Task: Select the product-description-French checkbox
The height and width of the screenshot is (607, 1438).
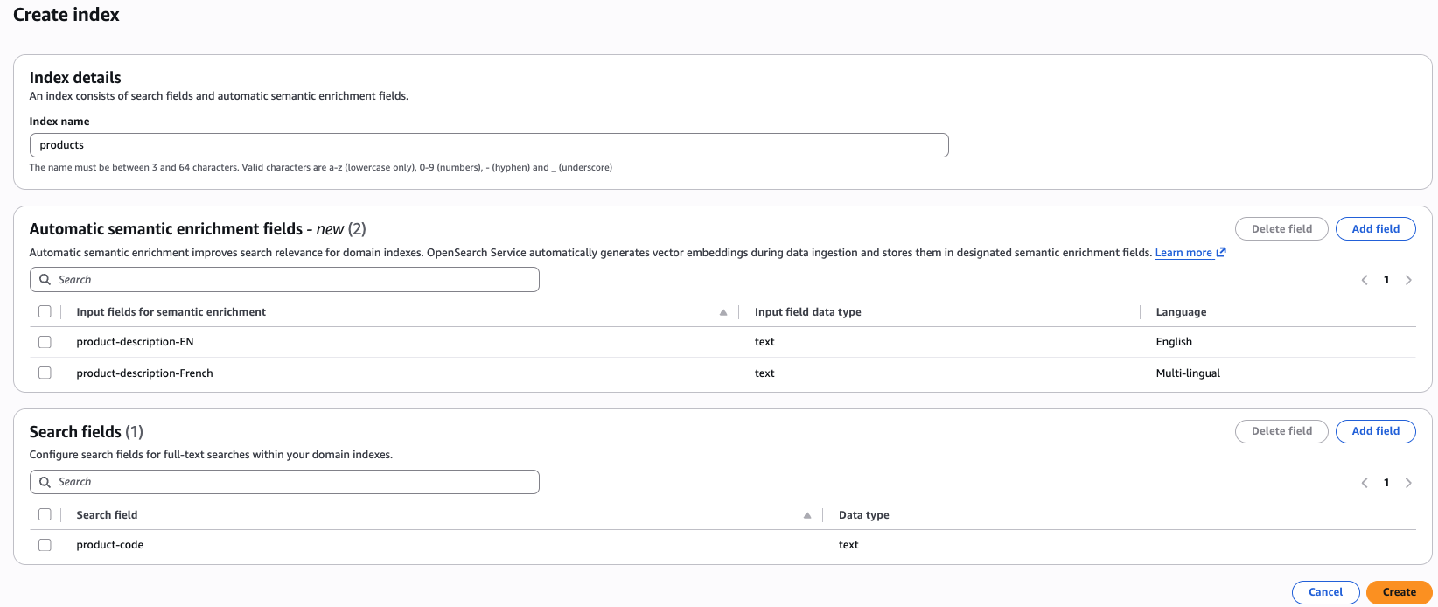Action: coord(45,373)
